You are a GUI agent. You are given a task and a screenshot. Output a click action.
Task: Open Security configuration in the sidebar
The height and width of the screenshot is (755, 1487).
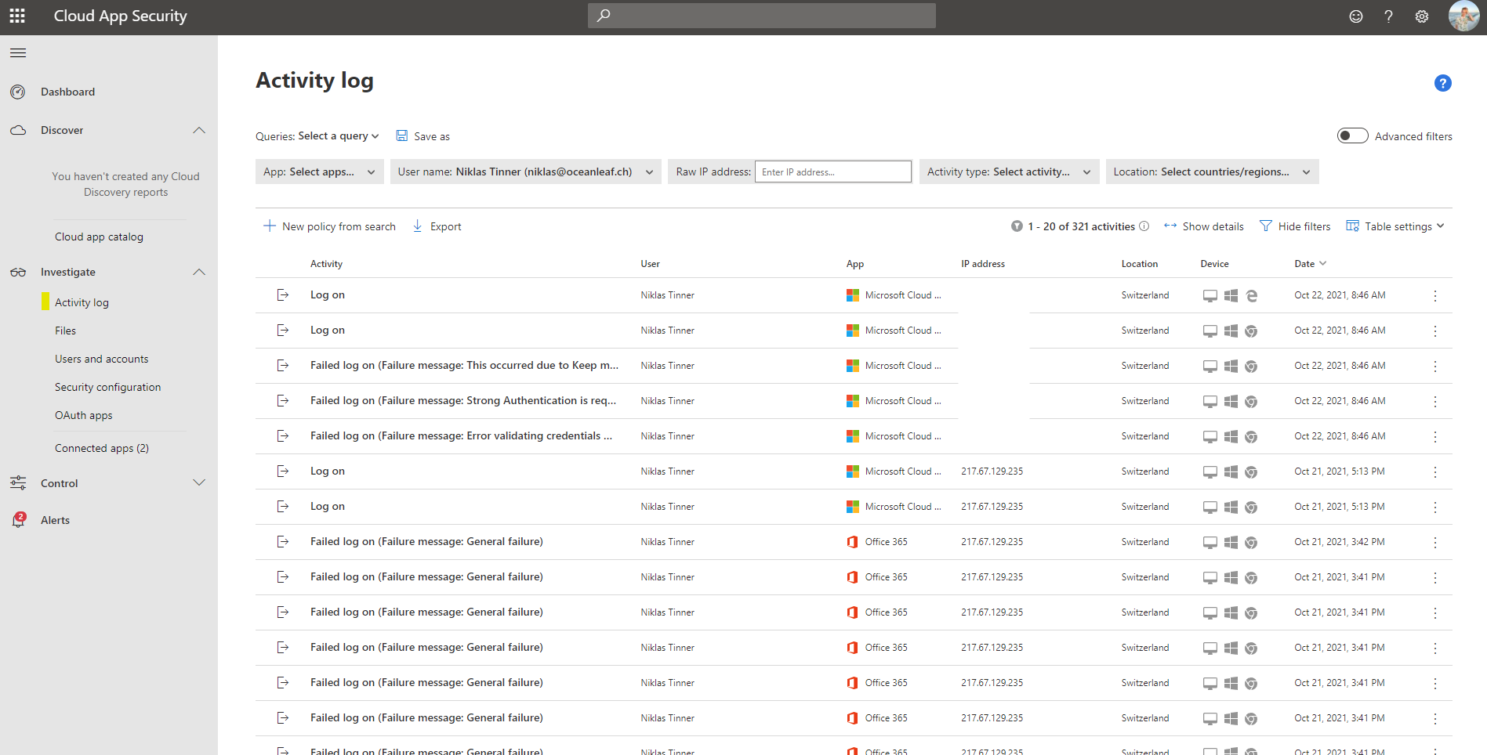[x=107, y=387]
